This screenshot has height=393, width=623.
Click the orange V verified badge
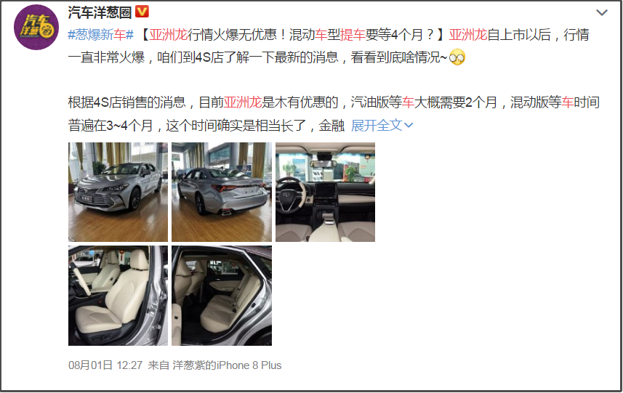pos(142,12)
